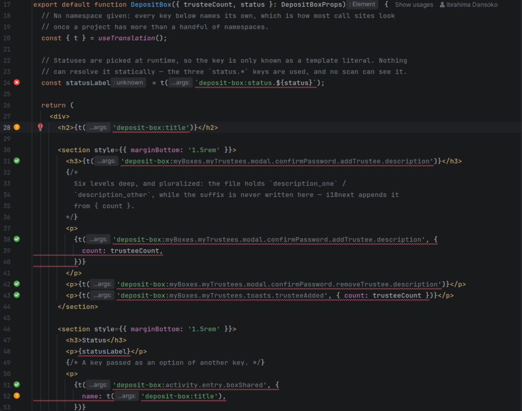
Task: Click the removeTrustee.description key string
Action: point(279,284)
